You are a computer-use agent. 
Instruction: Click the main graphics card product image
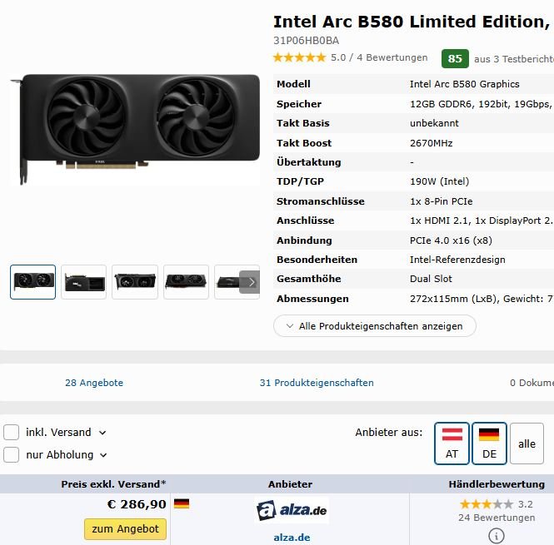[135, 129]
